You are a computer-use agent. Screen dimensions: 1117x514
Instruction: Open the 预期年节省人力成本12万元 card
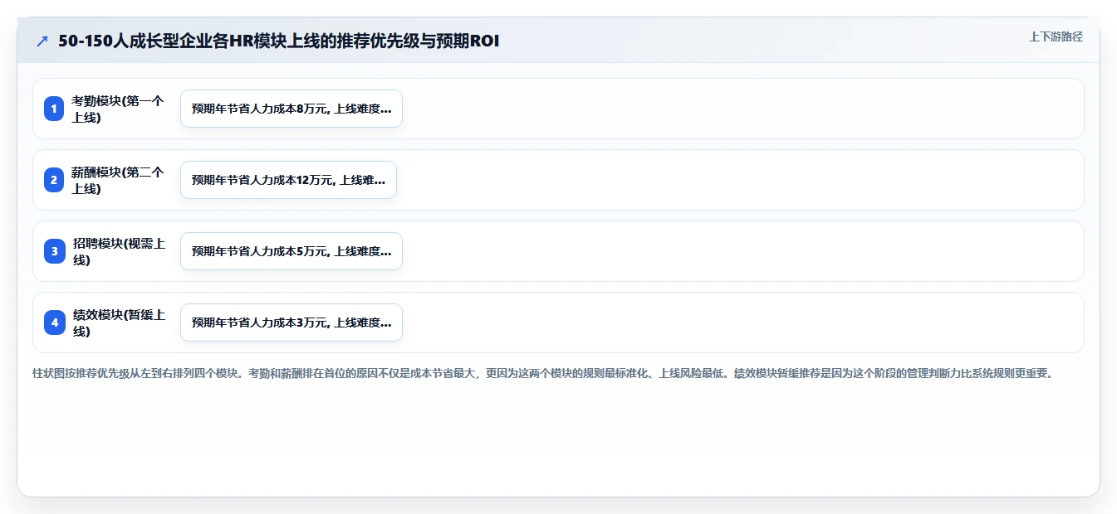[288, 180]
